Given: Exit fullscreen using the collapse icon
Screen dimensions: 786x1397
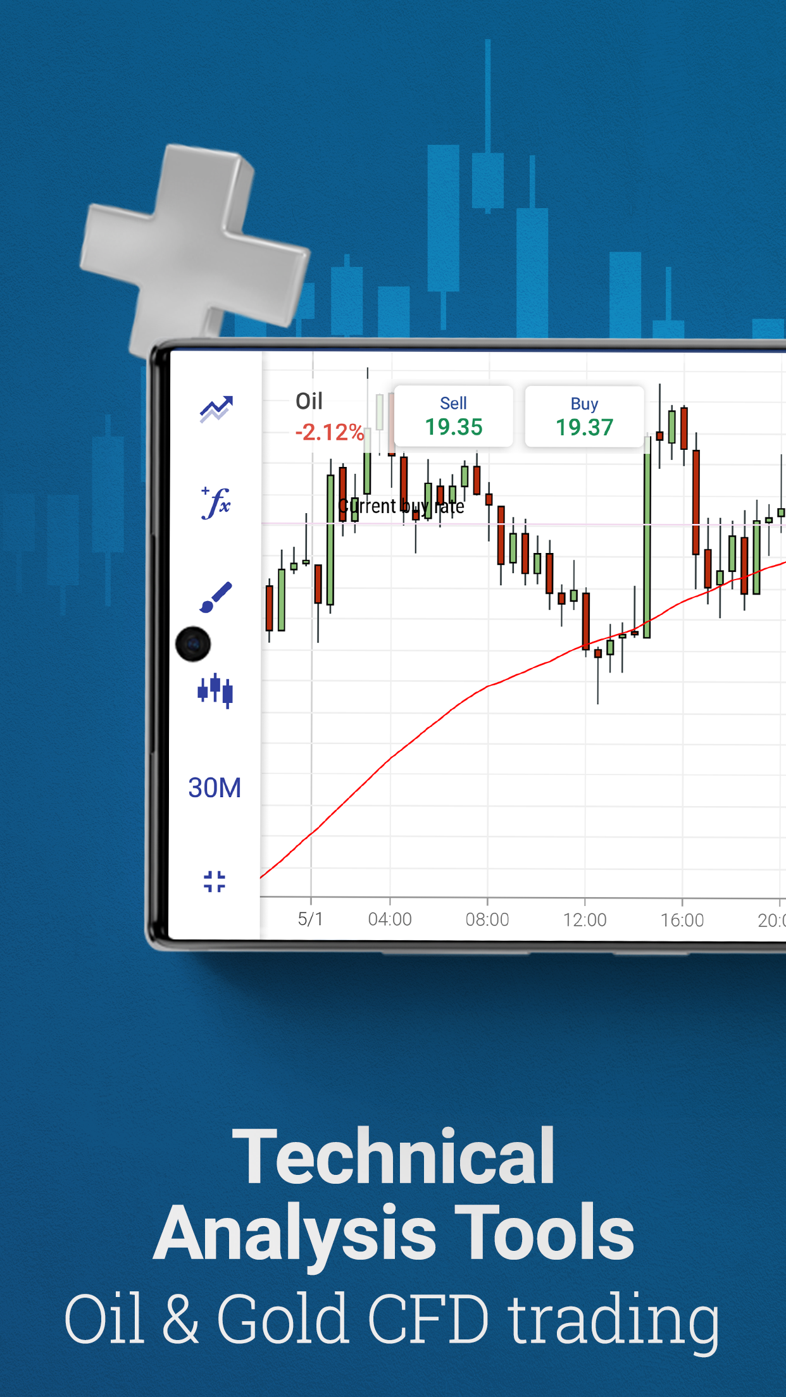Looking at the screenshot, I should click(215, 881).
